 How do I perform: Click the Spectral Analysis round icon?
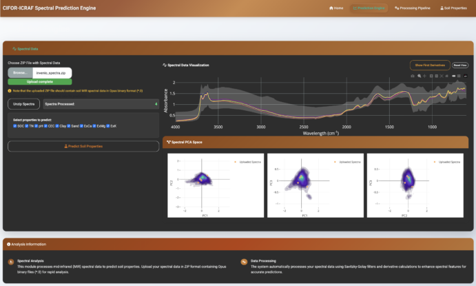pos(11,262)
